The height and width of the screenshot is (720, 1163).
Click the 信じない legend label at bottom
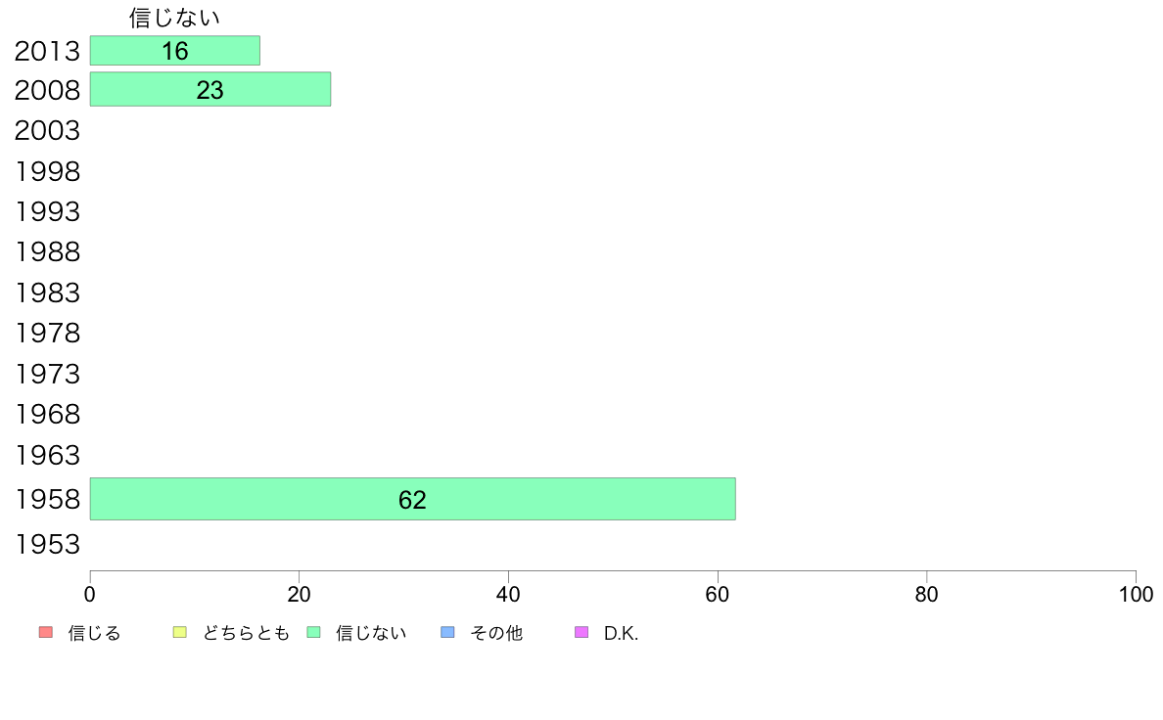[371, 633]
